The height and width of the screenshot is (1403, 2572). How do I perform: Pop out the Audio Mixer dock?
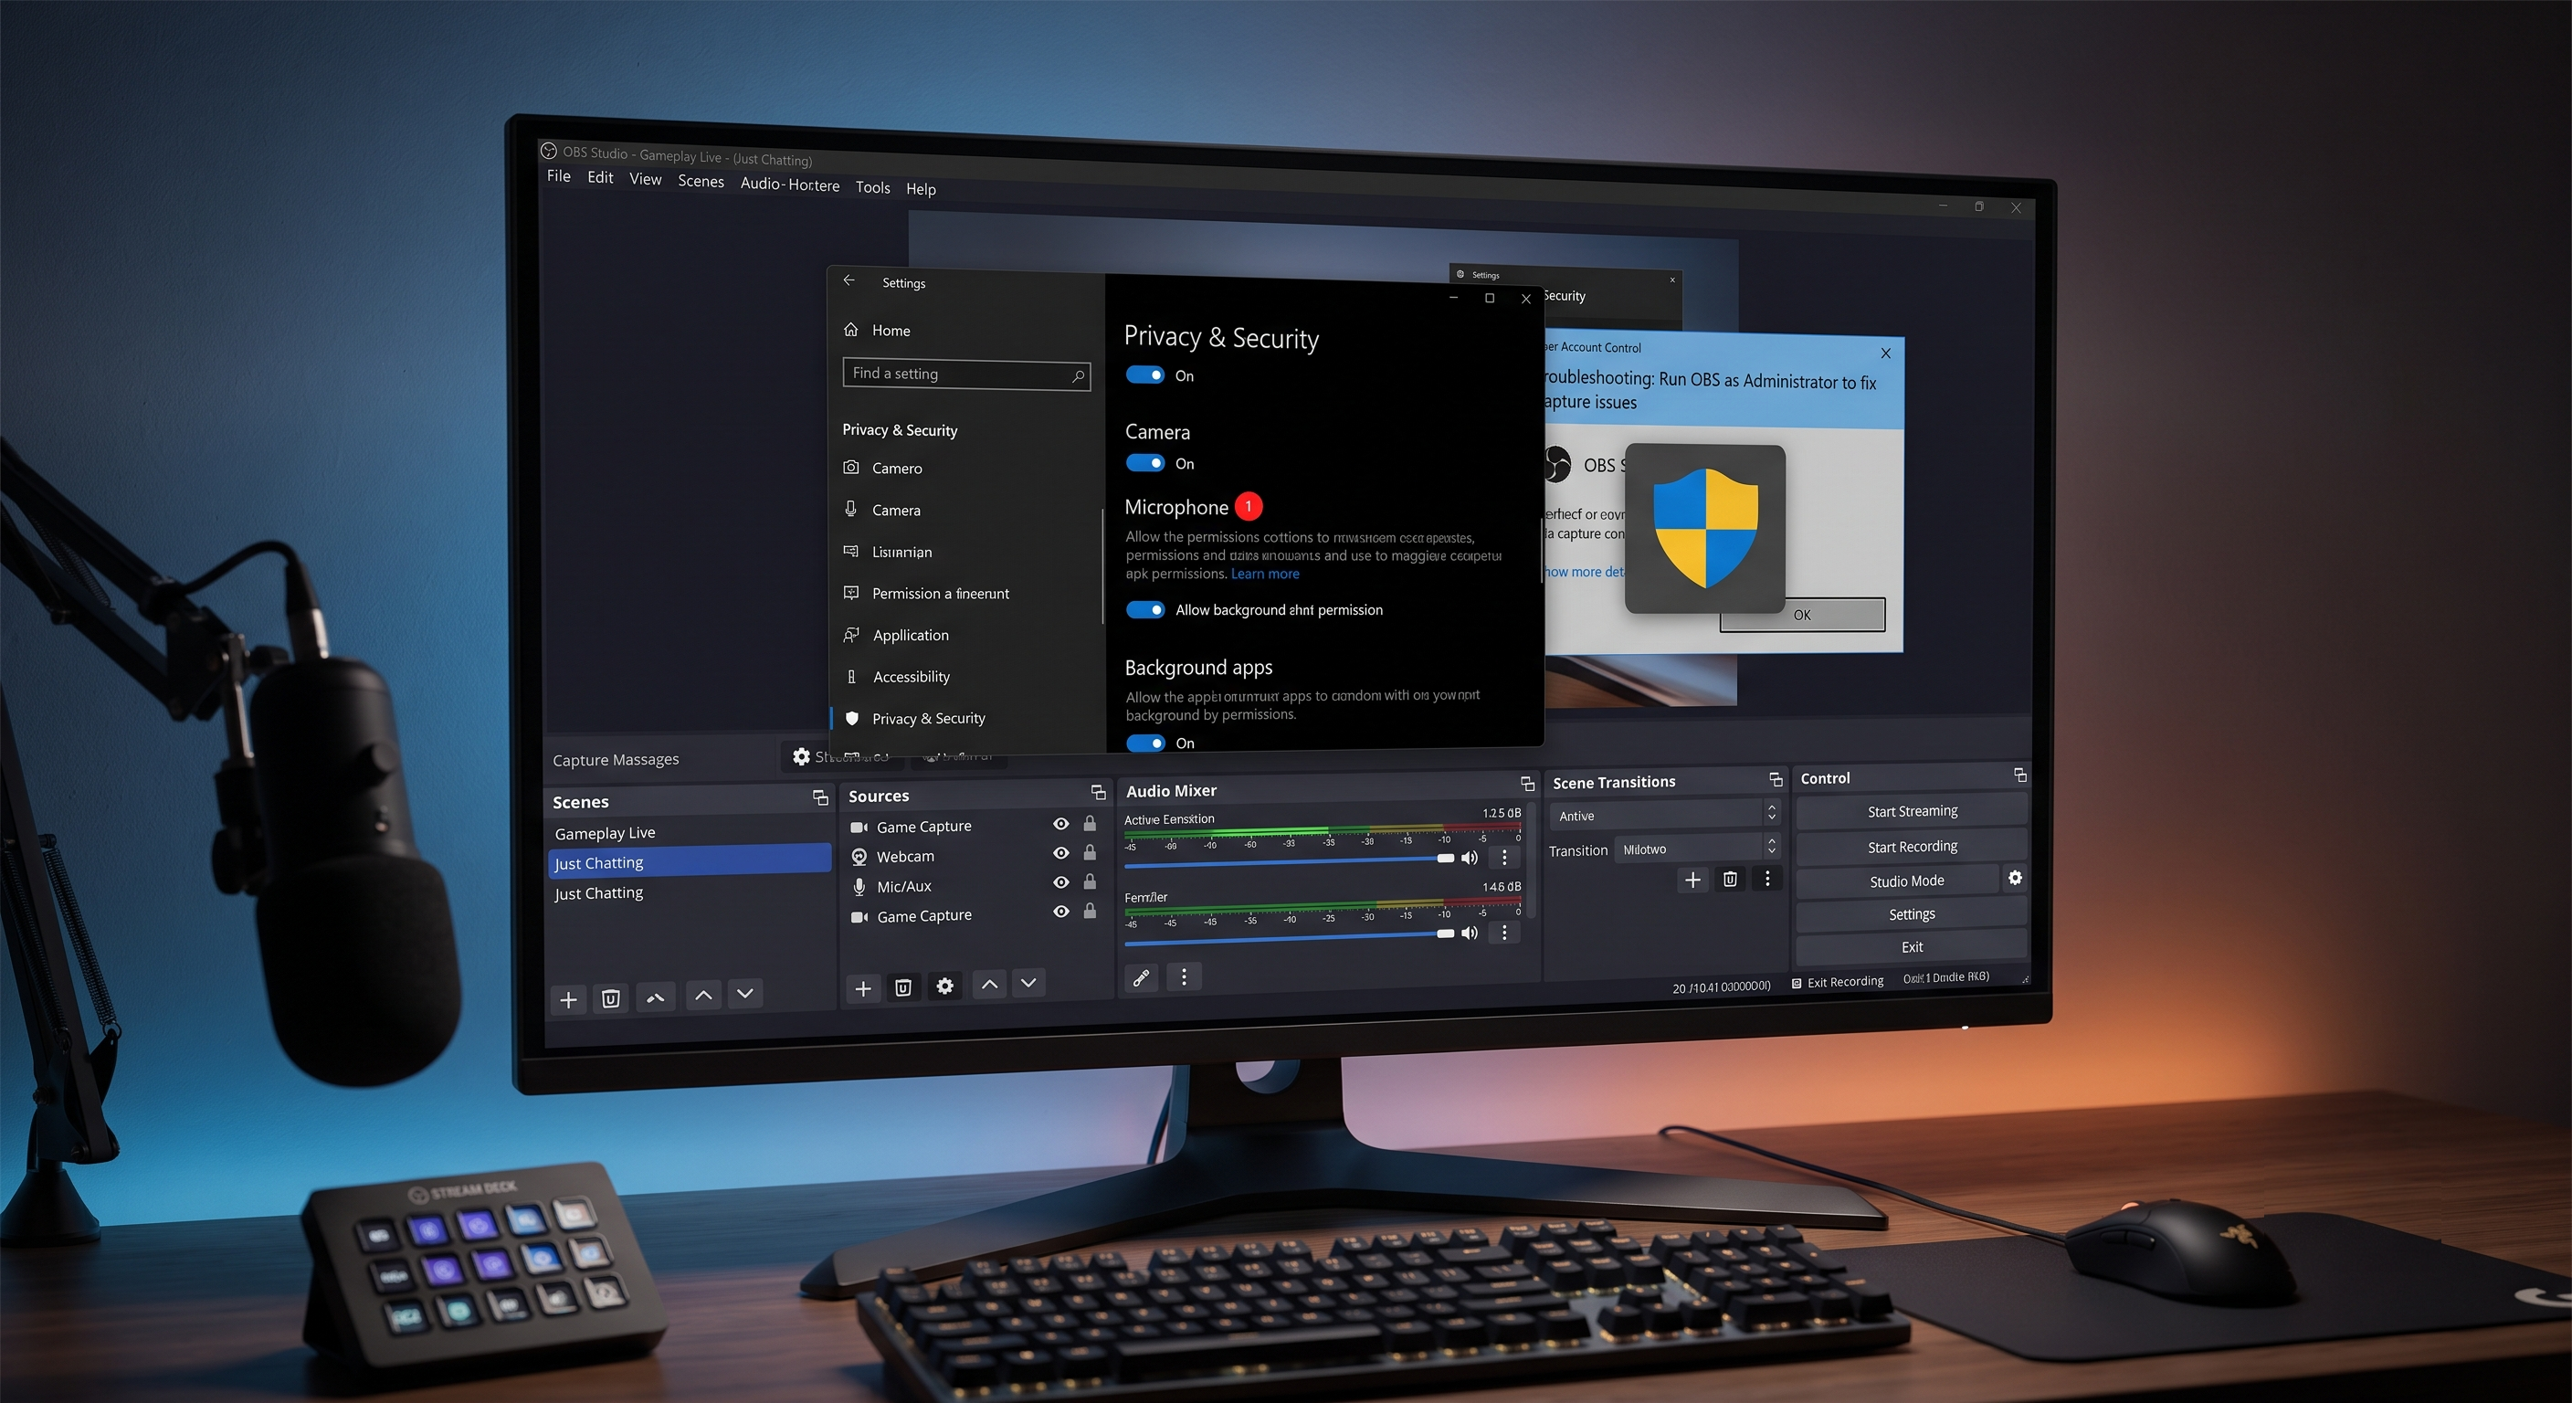coord(1528,784)
